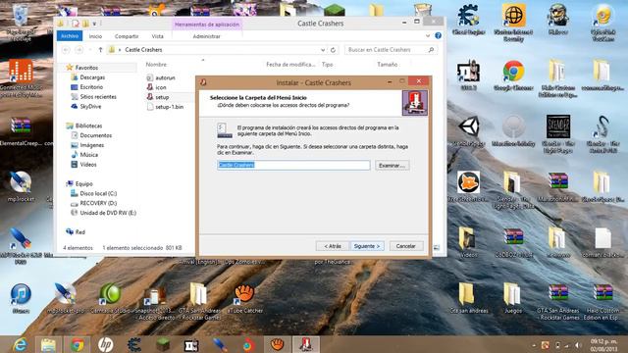
Task: Click the Start Menu folder name field
Action: [x=293, y=165]
